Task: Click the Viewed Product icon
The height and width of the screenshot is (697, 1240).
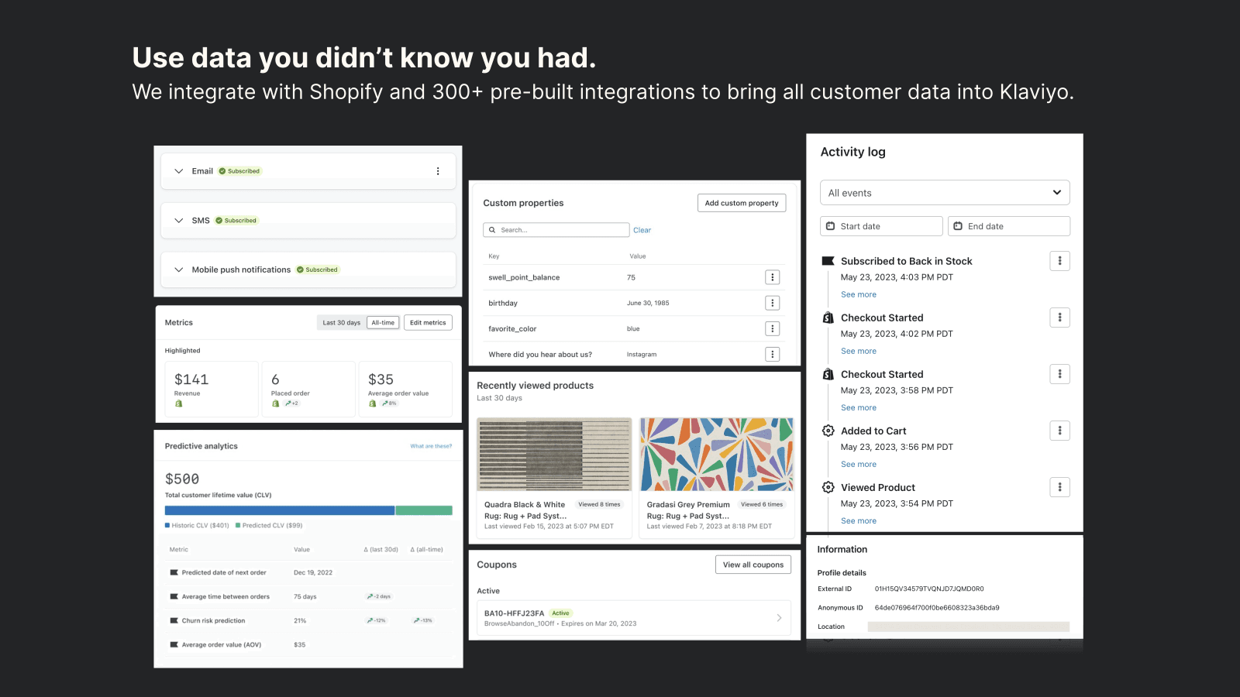Action: [828, 487]
